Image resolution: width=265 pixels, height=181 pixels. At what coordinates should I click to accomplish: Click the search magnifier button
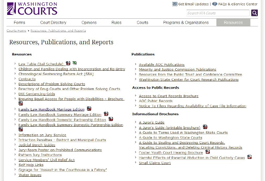[254, 13]
